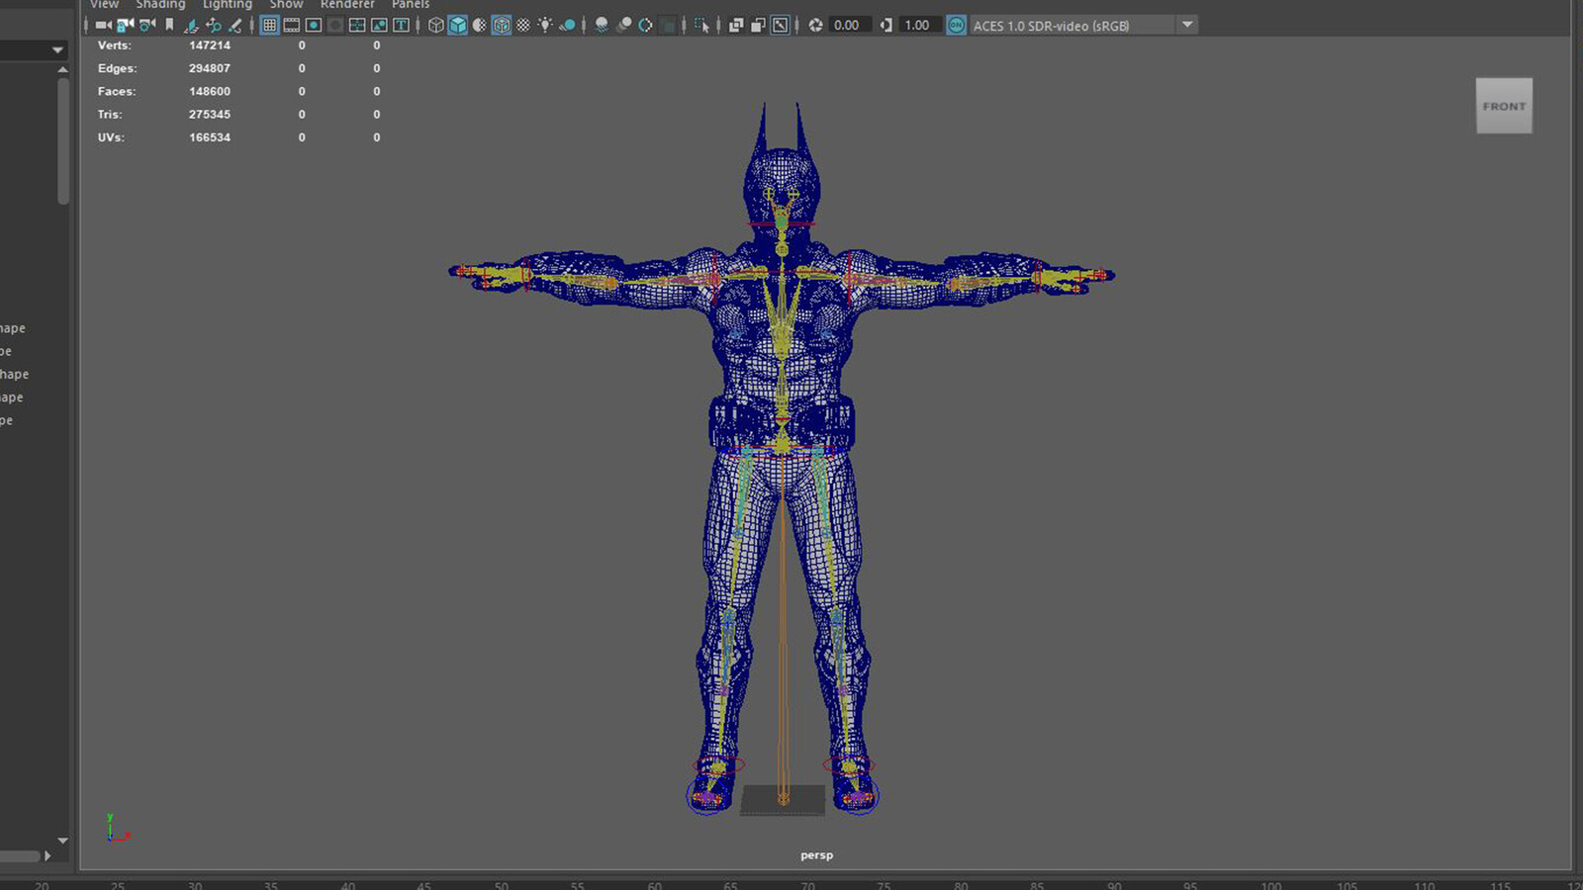Click the Gamma reset icon

pos(885,26)
